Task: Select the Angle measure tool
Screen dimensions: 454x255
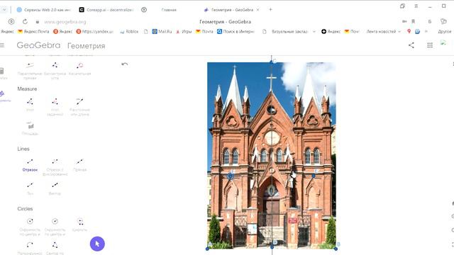Action: tap(30, 105)
